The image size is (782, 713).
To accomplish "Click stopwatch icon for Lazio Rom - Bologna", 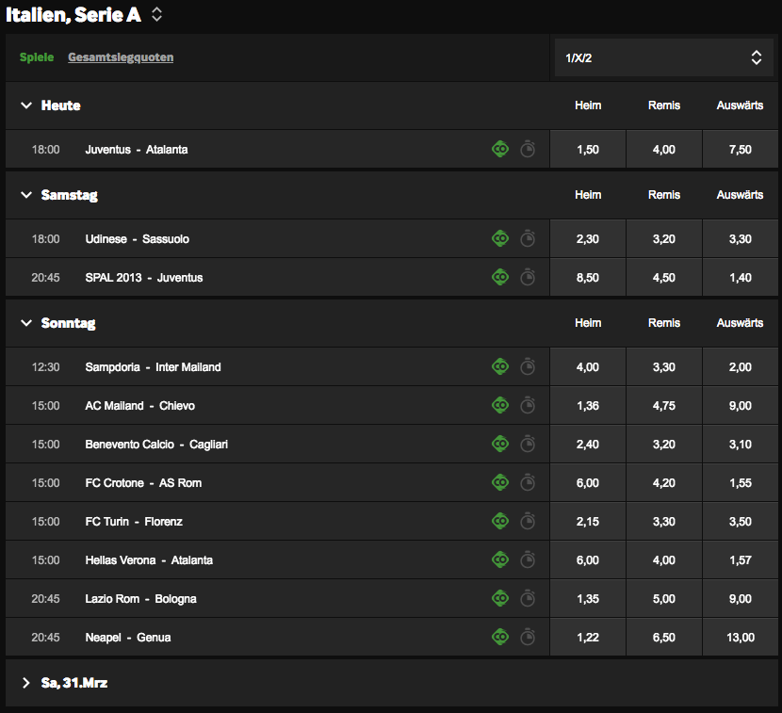I will click(x=528, y=598).
